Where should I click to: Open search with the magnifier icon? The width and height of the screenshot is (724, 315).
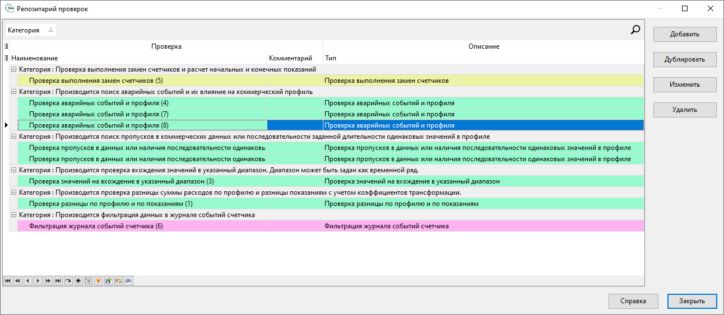(635, 30)
